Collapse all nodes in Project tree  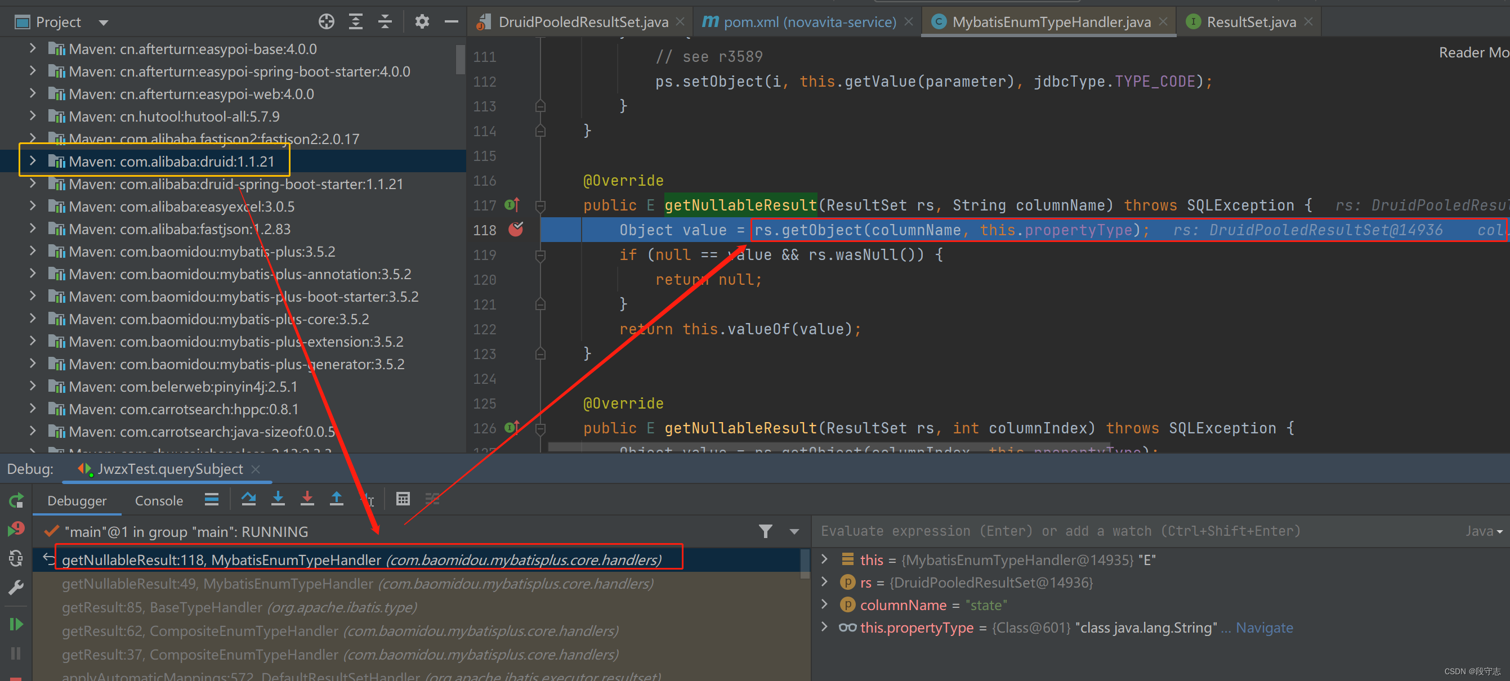click(x=385, y=21)
